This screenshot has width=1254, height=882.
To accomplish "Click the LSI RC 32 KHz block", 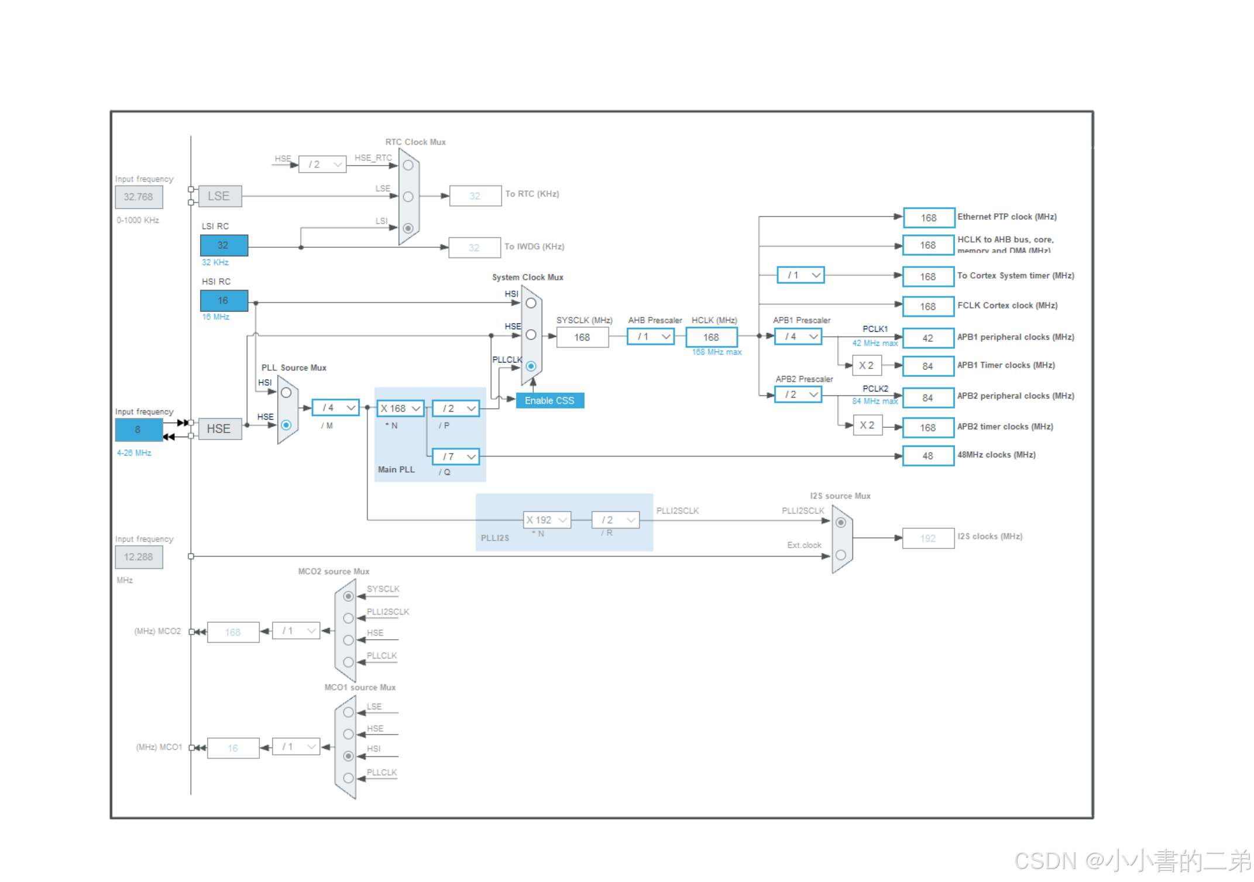I will (x=224, y=245).
